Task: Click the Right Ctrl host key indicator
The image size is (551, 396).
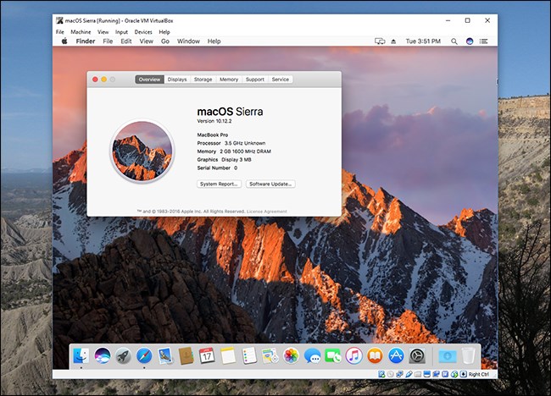Action: click(x=478, y=374)
